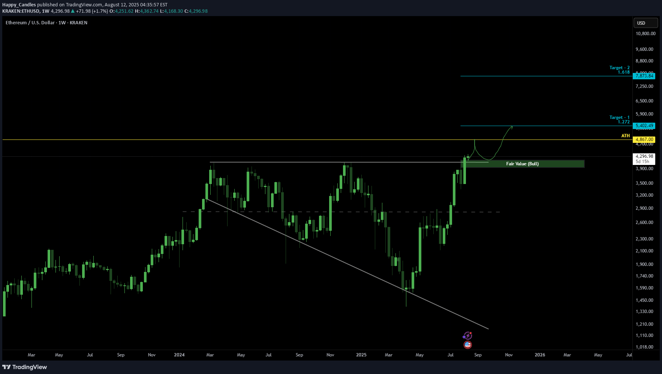Click the Fair Value (Bull) zone box

[x=522, y=164]
